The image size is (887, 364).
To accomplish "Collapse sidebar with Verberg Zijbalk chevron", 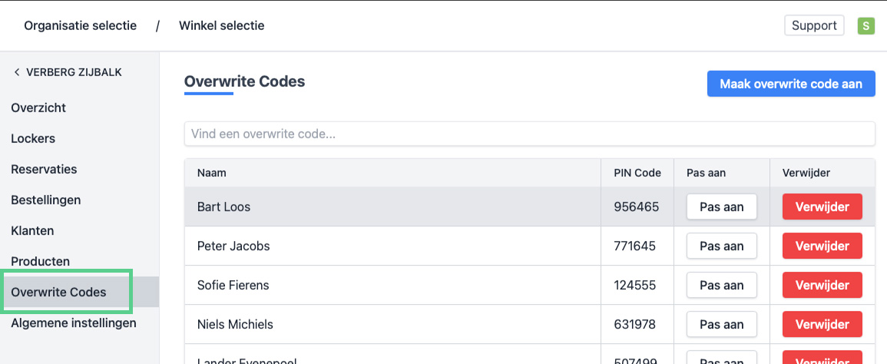I will (17, 72).
